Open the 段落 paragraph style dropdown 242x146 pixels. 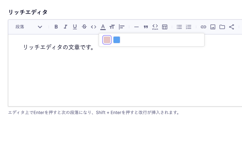[x=29, y=27]
